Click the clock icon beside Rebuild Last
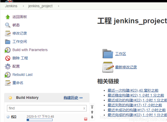This screenshot has height=122, width=167. point(7,75)
